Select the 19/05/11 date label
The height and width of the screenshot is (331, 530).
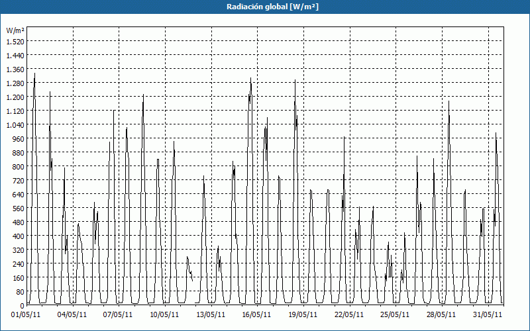(303, 315)
